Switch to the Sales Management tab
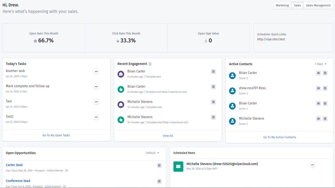335x188 pixels. pyautogui.click(x=318, y=6)
